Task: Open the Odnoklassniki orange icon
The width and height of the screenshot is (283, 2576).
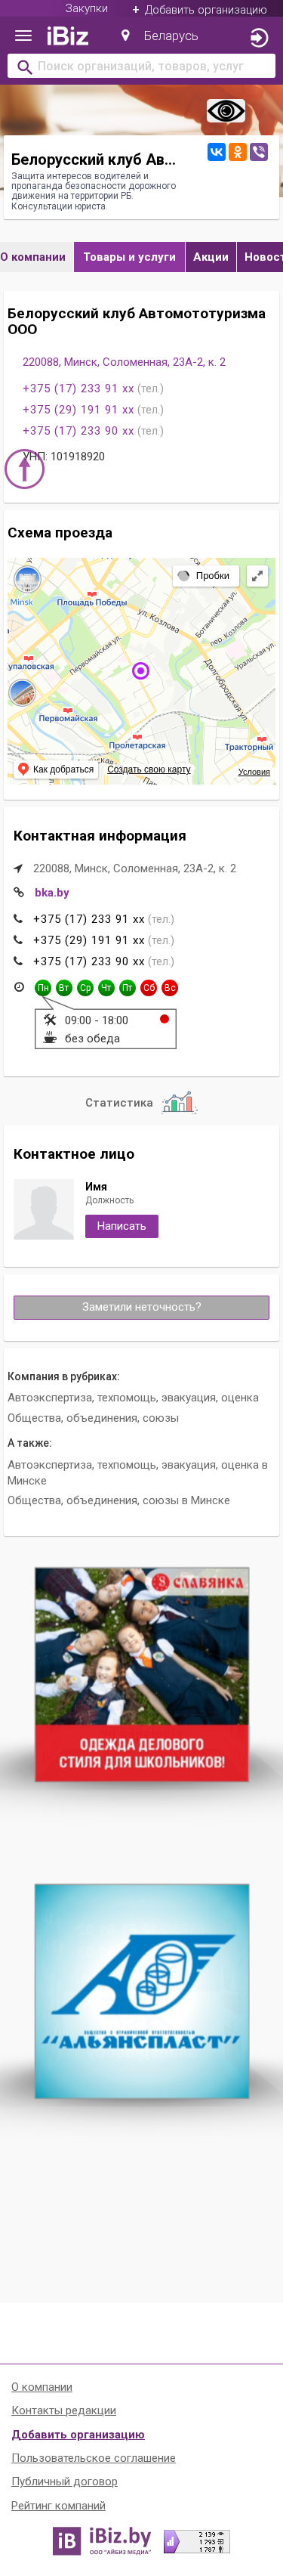Action: click(x=237, y=152)
